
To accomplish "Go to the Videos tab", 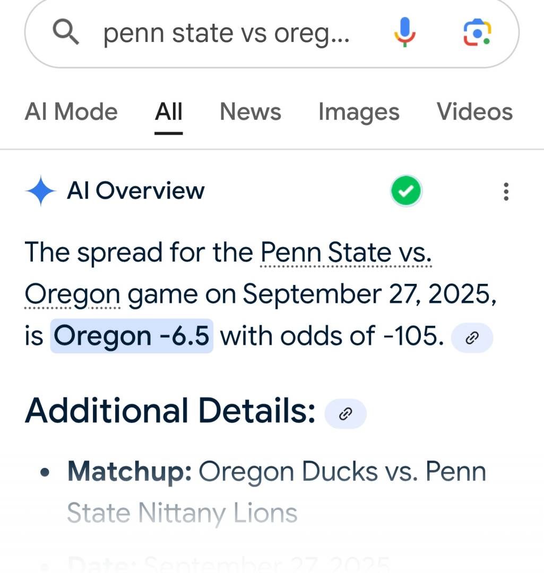I will click(x=474, y=112).
